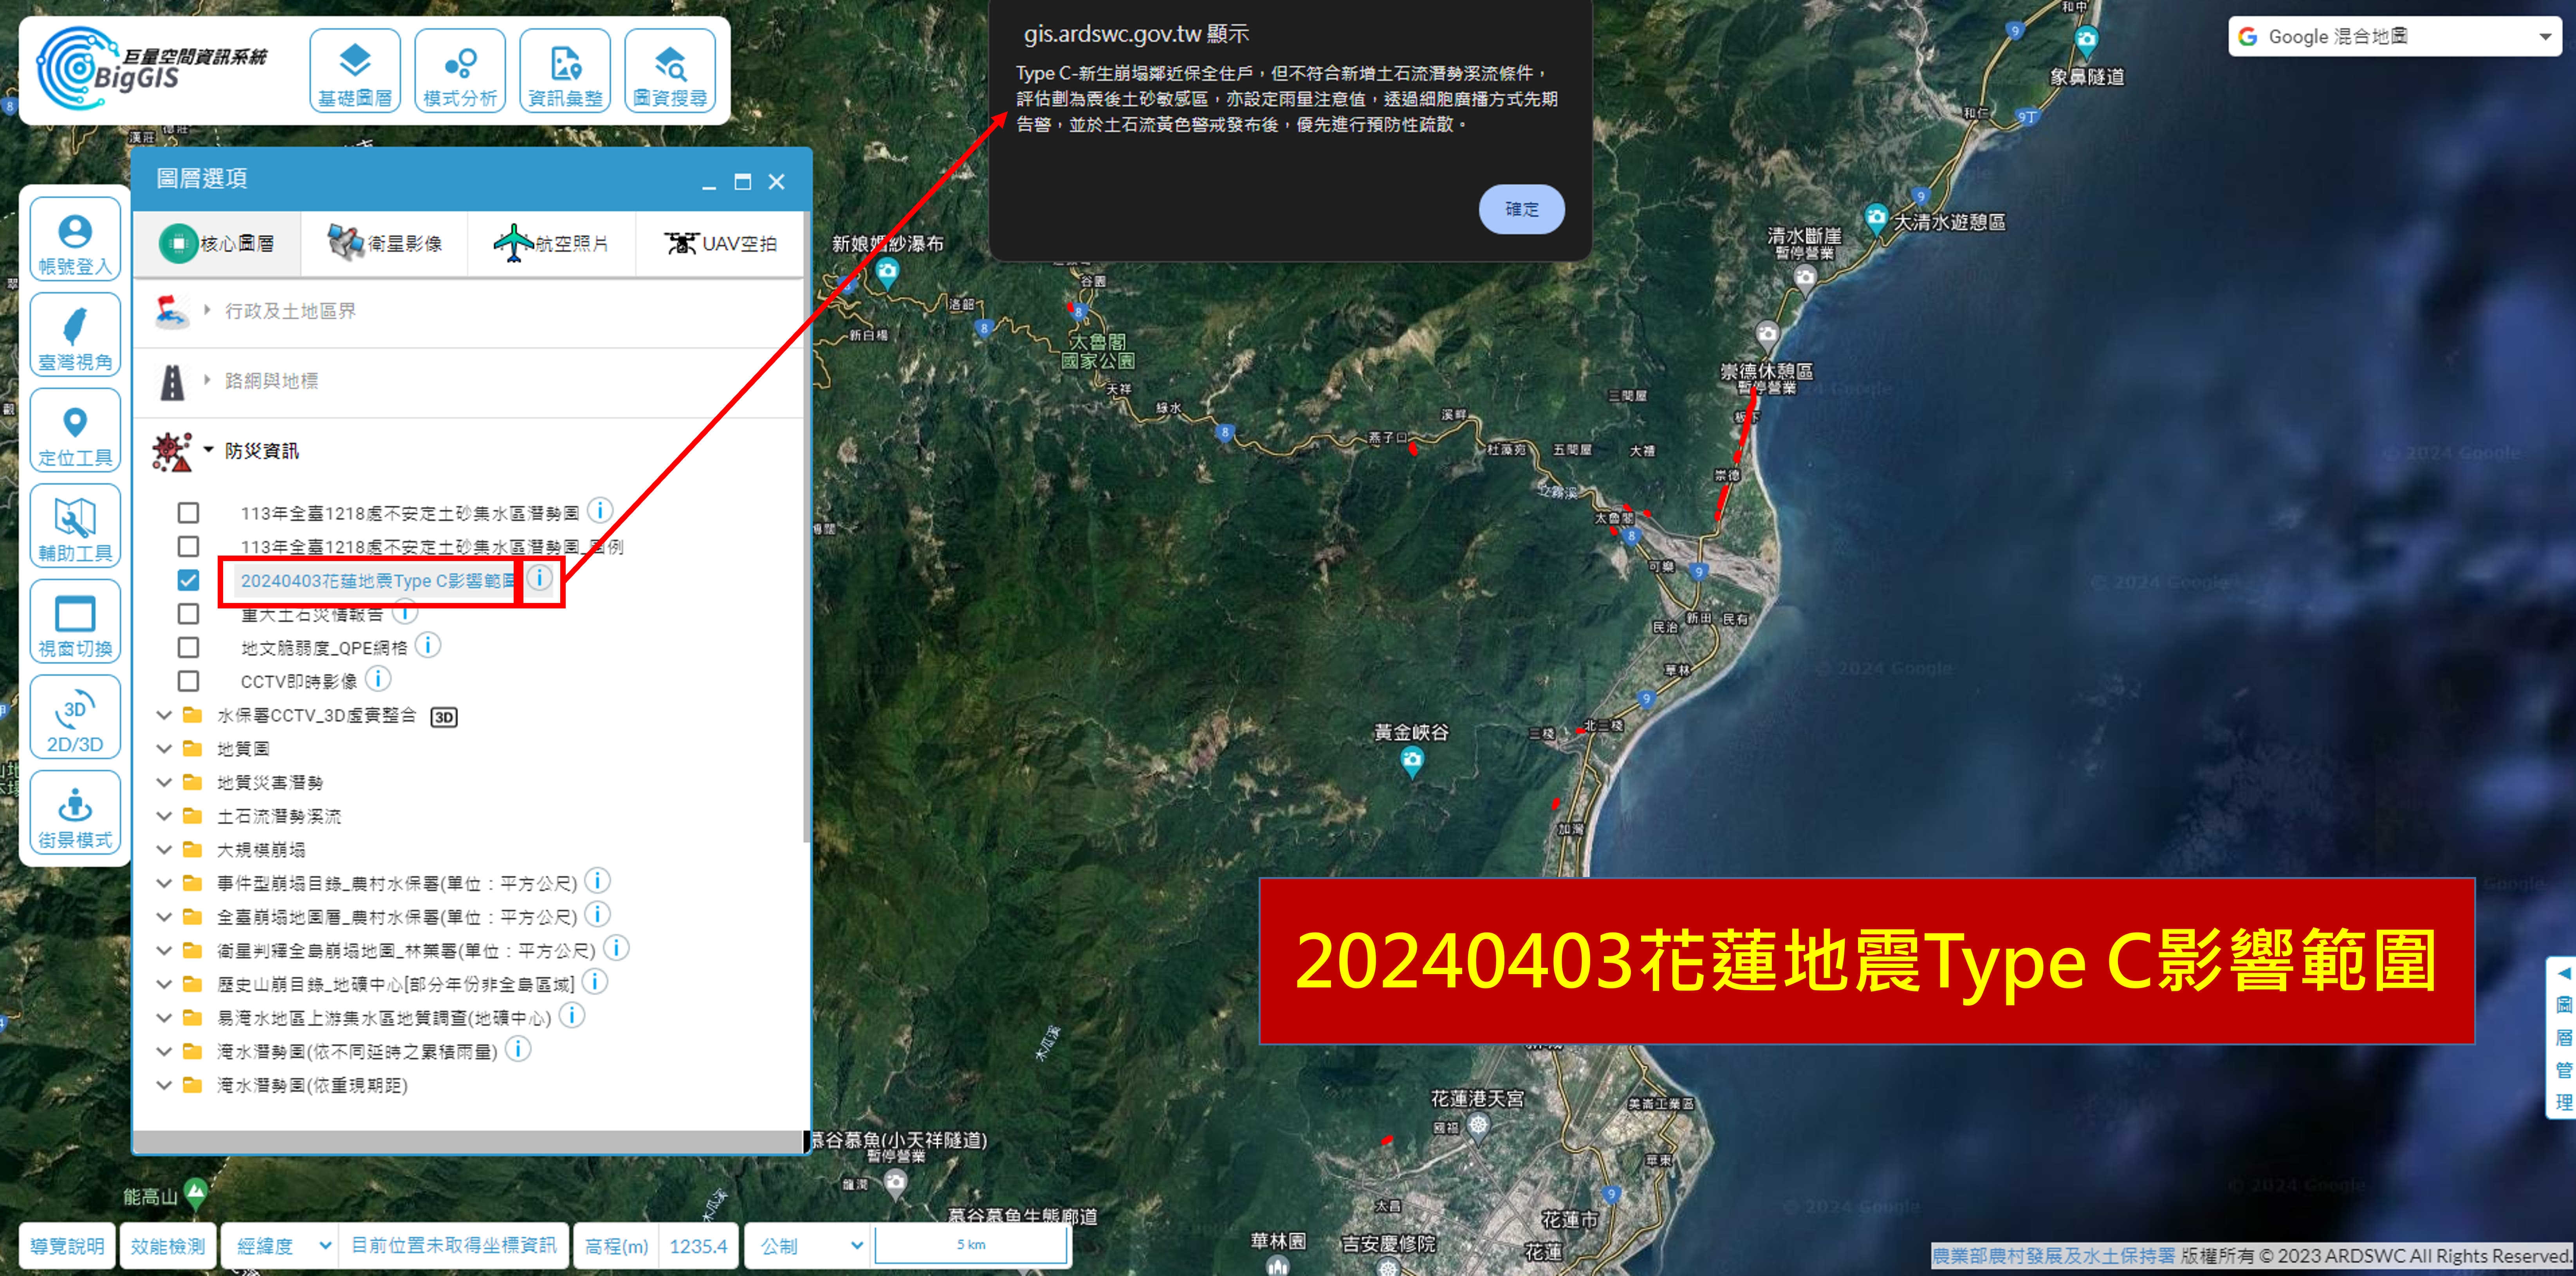Open the 模式分析 analysis tool

click(x=460, y=71)
